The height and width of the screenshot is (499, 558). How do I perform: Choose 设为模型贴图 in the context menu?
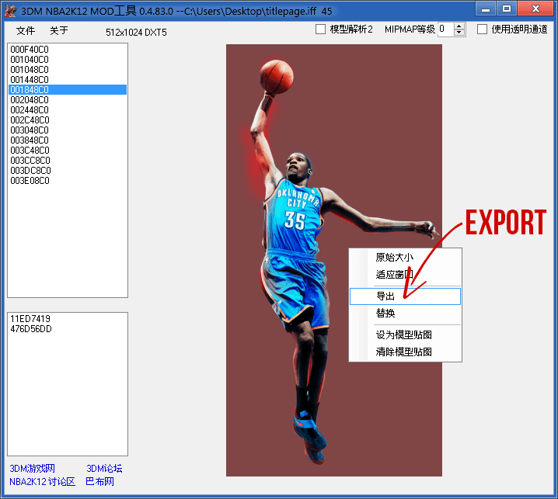(405, 334)
